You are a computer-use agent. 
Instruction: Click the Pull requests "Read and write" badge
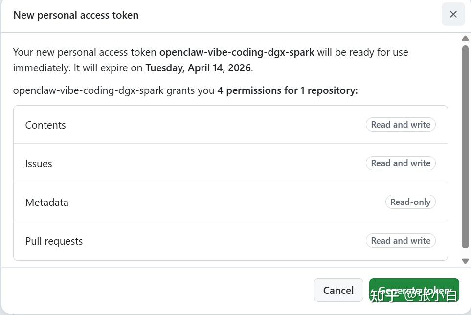click(401, 241)
